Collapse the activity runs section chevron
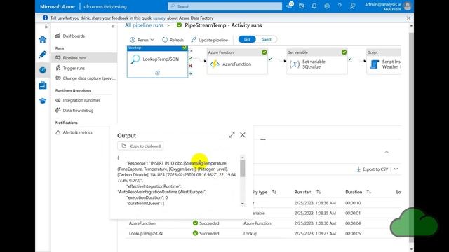This screenshot has width=449, height=252. pyautogui.click(x=387, y=152)
